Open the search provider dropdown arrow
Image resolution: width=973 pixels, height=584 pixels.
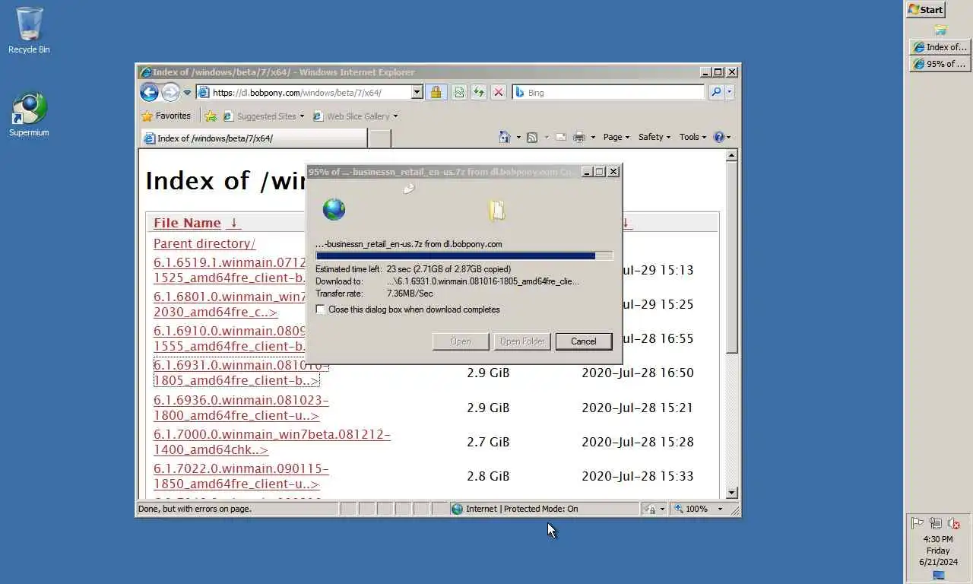pyautogui.click(x=730, y=92)
